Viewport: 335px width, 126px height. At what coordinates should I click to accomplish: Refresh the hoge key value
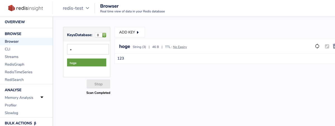(x=317, y=46)
